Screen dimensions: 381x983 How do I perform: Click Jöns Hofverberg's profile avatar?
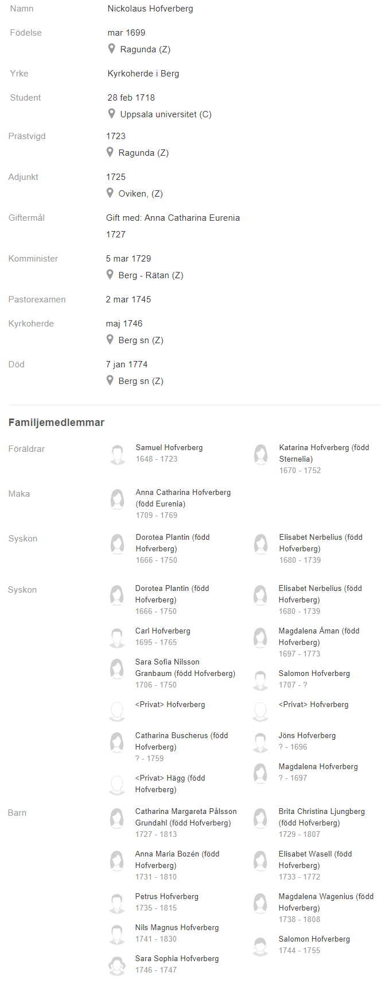(261, 742)
